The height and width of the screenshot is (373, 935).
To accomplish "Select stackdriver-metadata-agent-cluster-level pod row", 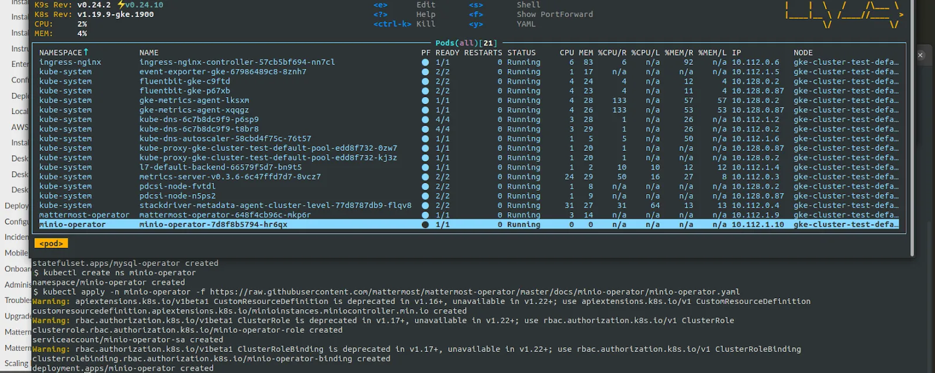I will 469,205.
